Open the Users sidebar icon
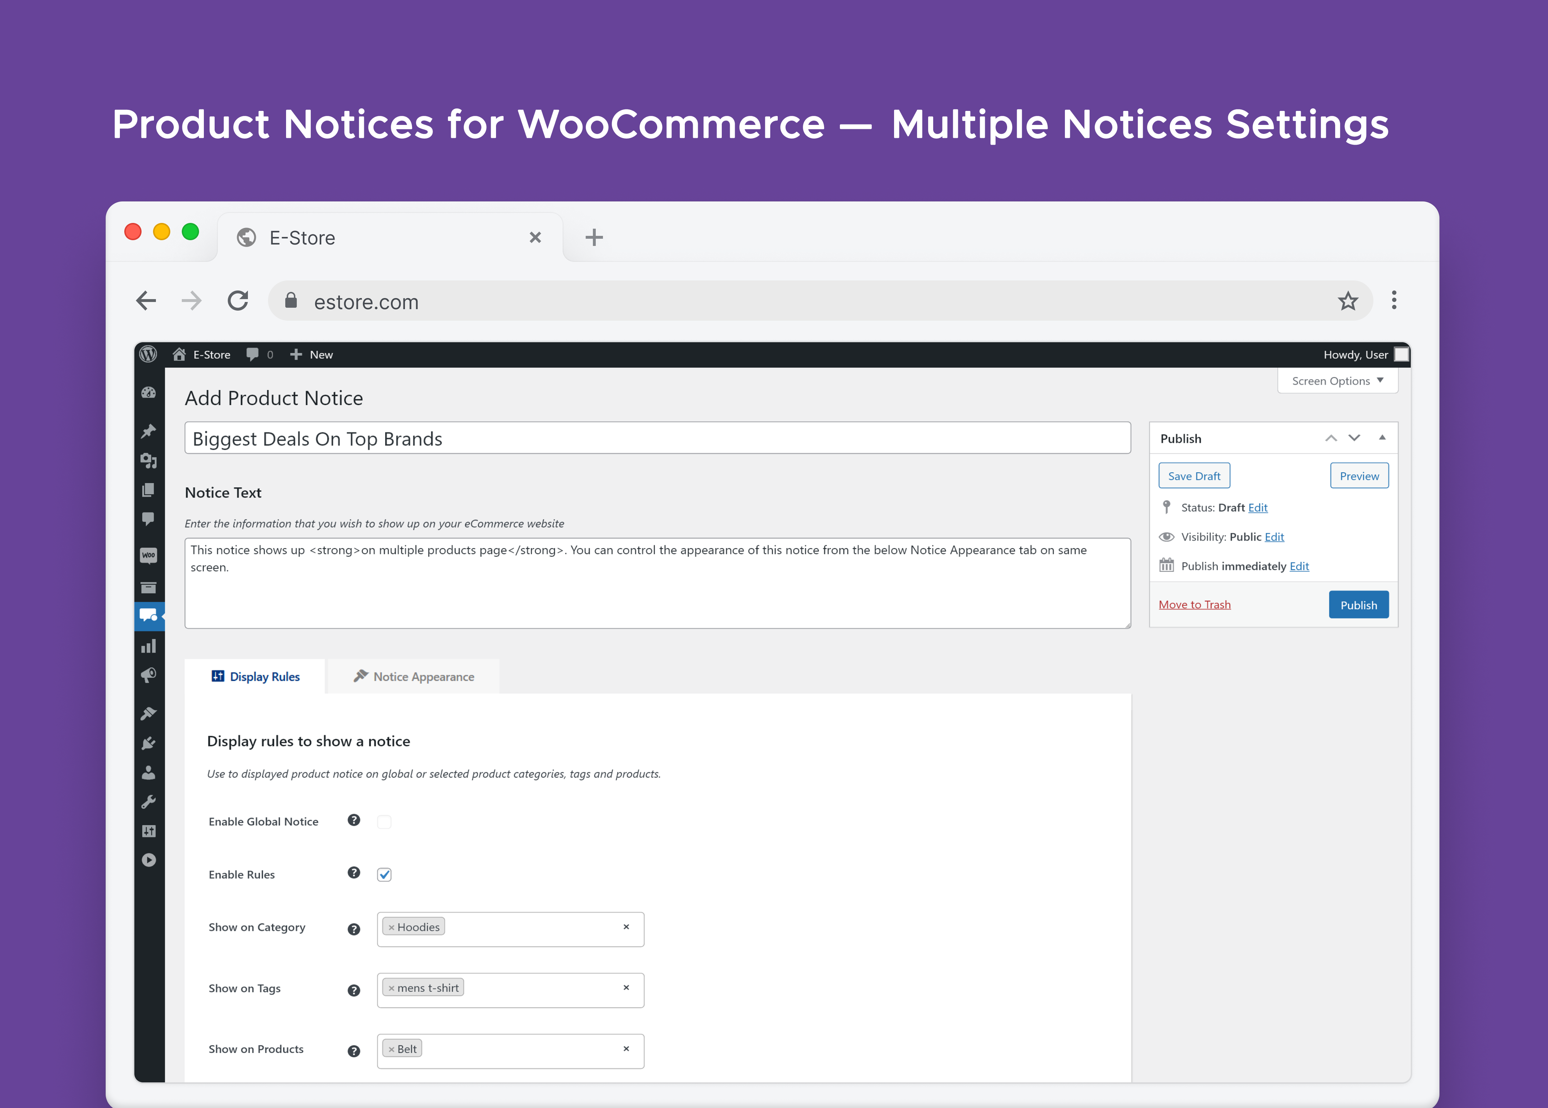The height and width of the screenshot is (1108, 1548). pos(149,772)
